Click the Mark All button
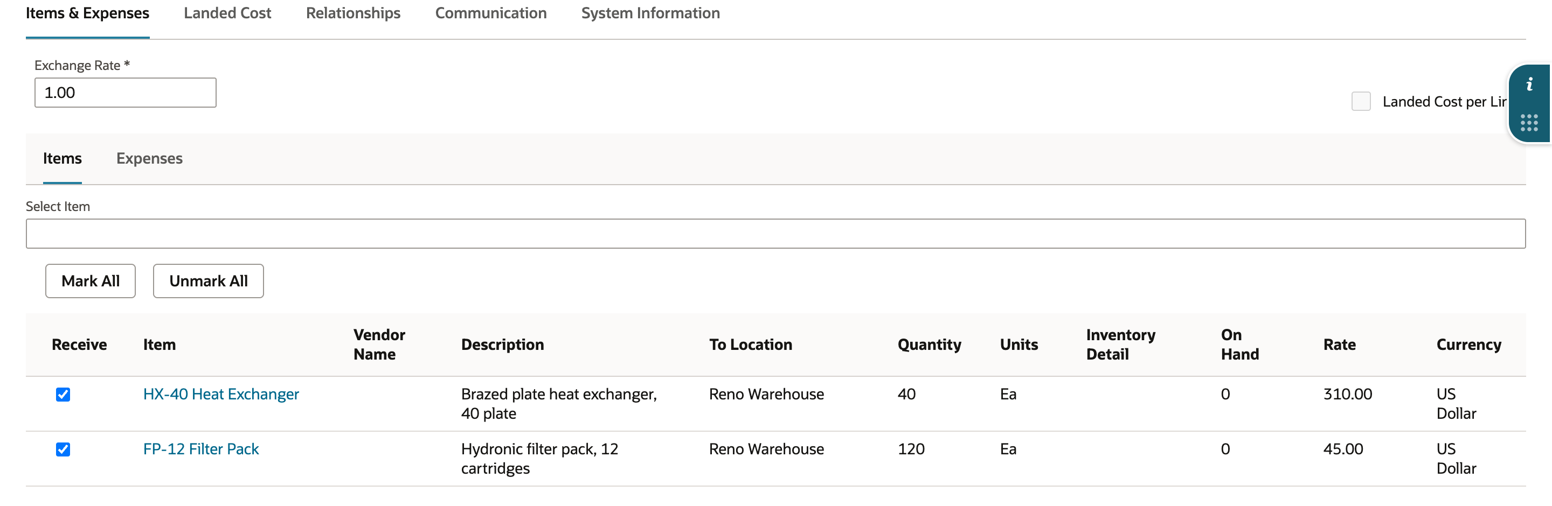Viewport: 1552px width, 506px height. tap(91, 281)
